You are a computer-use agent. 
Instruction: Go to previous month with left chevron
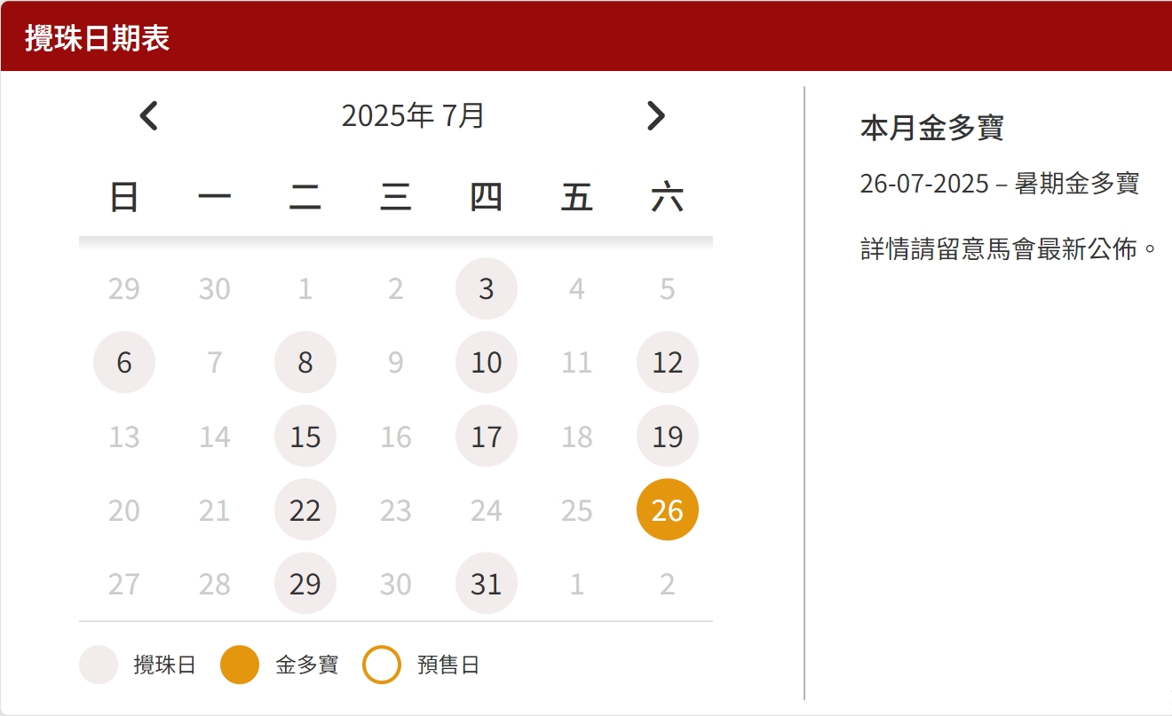tap(149, 116)
